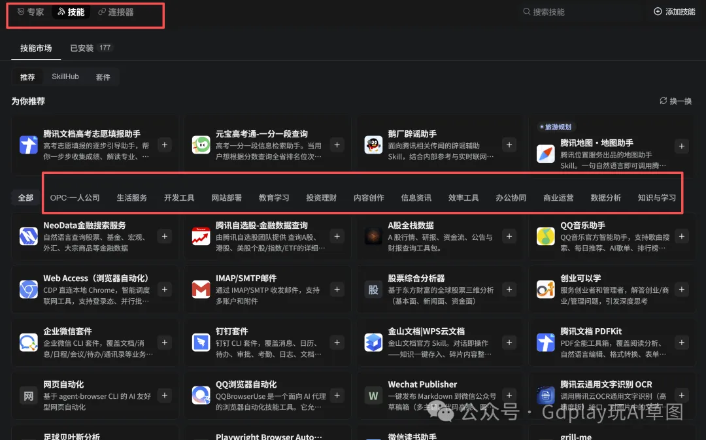Filter by 知识与学习 category
The height and width of the screenshot is (440, 706).
click(x=657, y=197)
